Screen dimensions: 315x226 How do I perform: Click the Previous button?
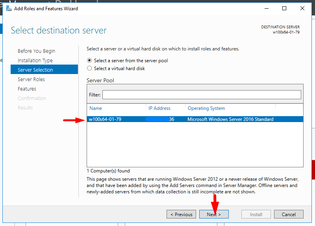coord(181,215)
